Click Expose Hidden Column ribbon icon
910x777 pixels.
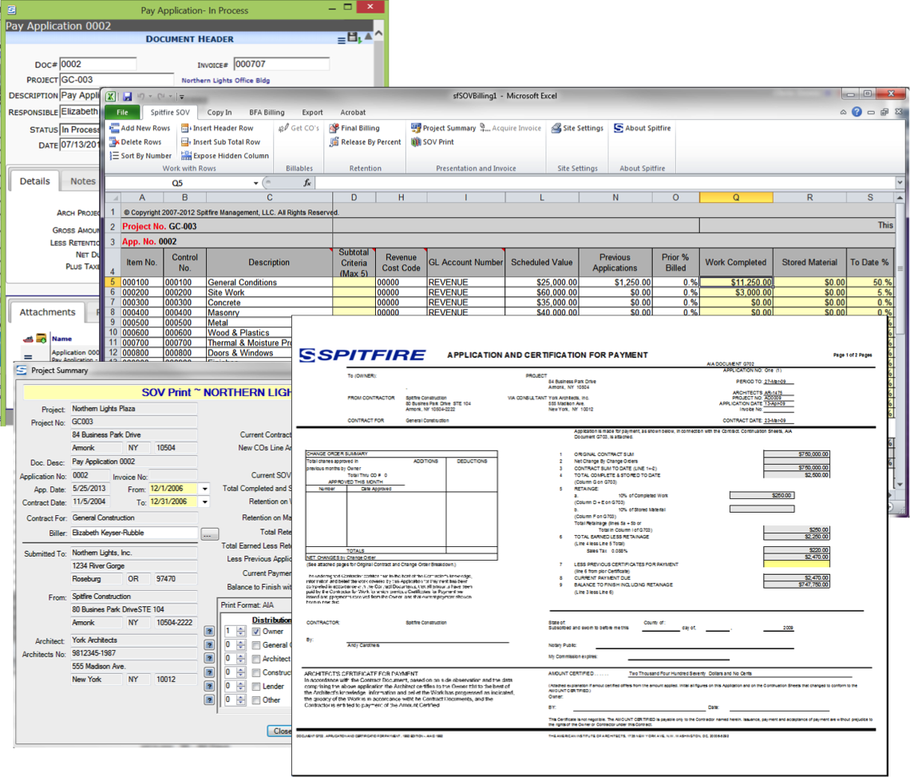(x=186, y=157)
